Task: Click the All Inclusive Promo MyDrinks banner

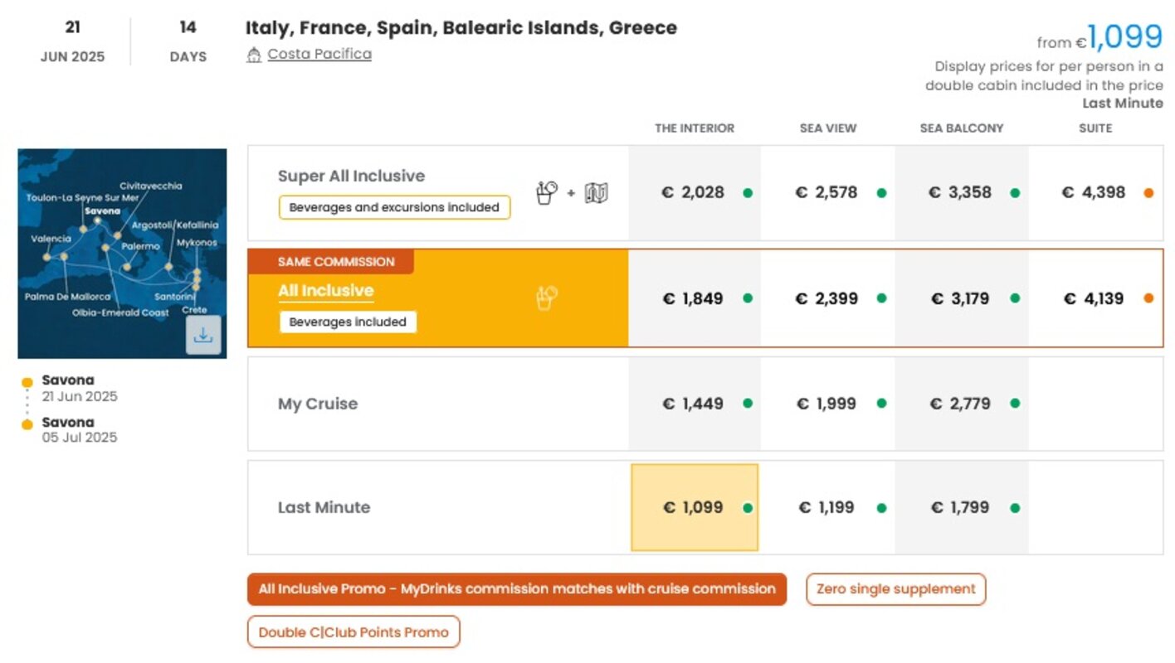Action: click(517, 589)
